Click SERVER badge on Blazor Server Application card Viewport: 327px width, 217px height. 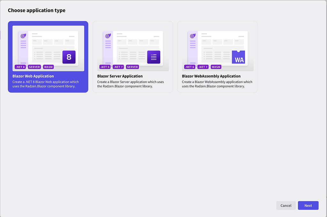(132, 67)
